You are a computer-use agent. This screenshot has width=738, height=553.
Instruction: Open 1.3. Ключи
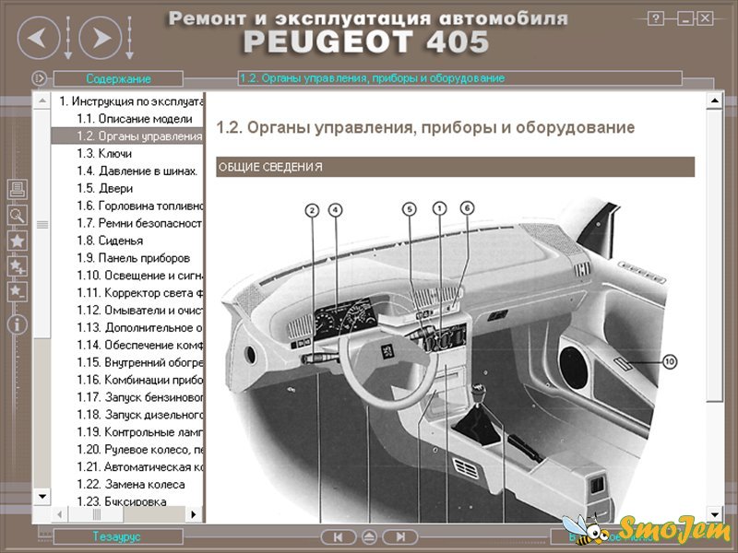click(104, 154)
